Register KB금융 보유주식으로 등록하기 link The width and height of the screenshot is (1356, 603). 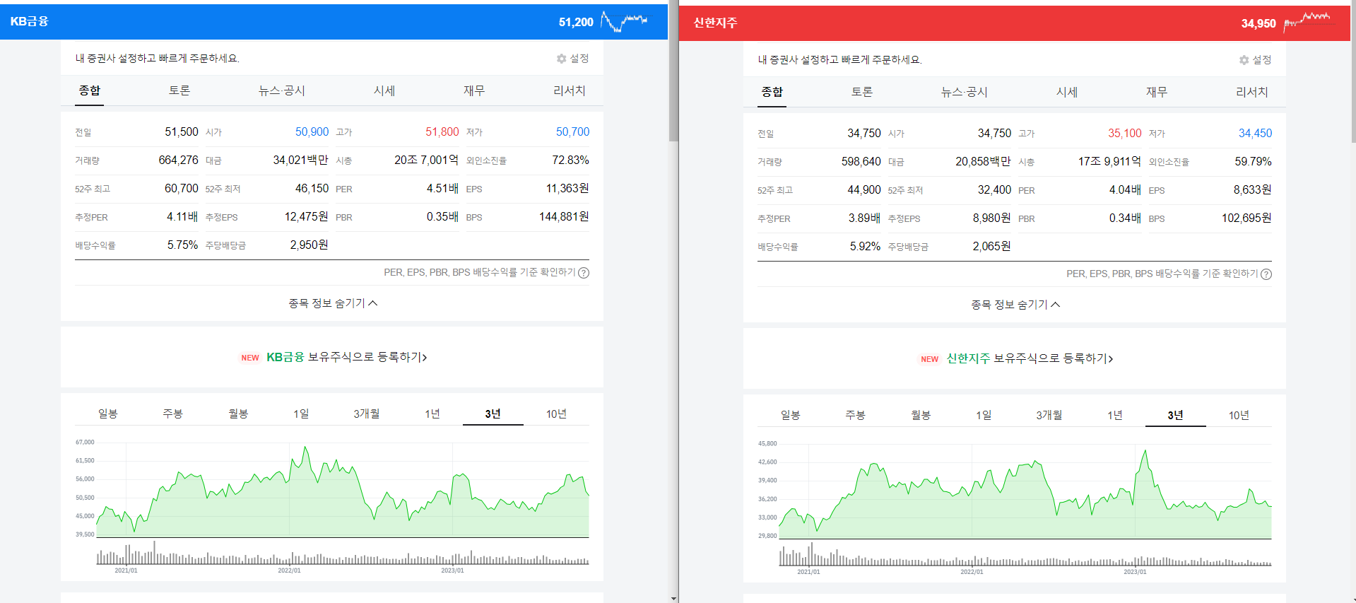[x=346, y=357]
